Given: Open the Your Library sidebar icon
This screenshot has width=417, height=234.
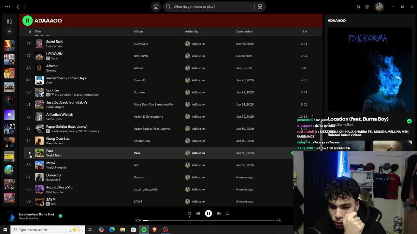Looking at the screenshot, I should pos(9,21).
